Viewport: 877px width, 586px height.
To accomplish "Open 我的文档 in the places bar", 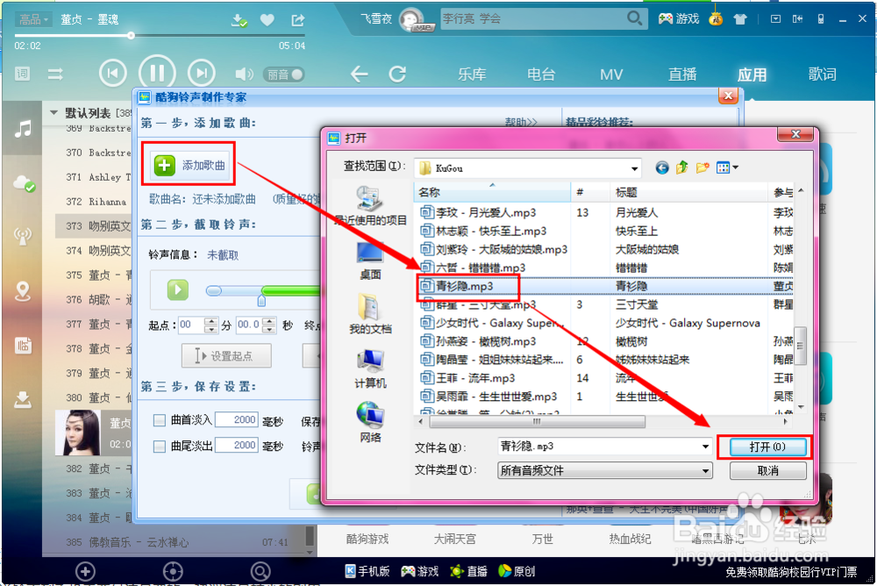I will point(370,313).
